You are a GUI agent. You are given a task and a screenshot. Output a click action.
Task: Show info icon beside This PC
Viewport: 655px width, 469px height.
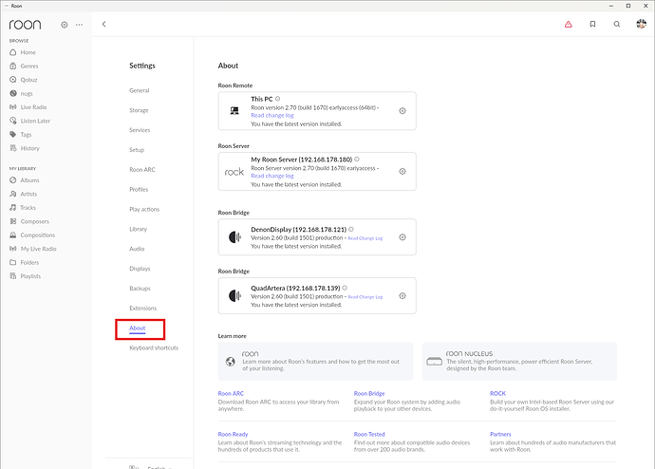point(277,99)
